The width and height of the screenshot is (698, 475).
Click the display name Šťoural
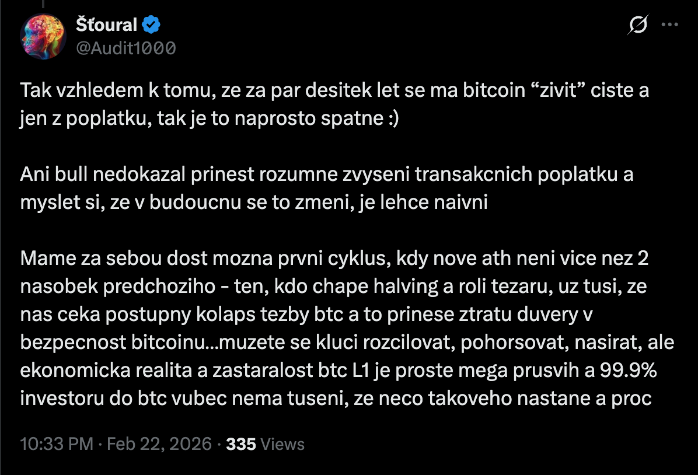tap(106, 25)
